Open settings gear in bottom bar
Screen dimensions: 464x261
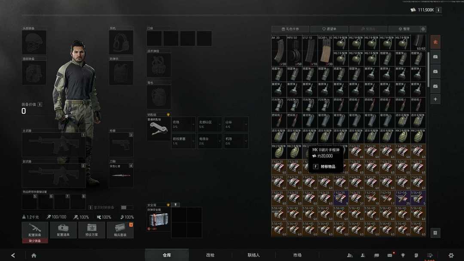point(451,255)
